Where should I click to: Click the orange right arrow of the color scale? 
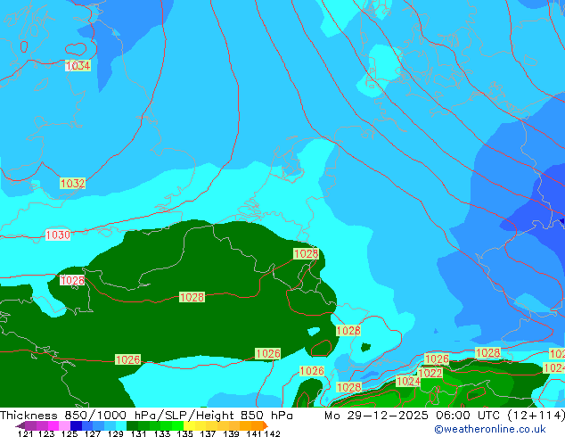click(x=266, y=425)
